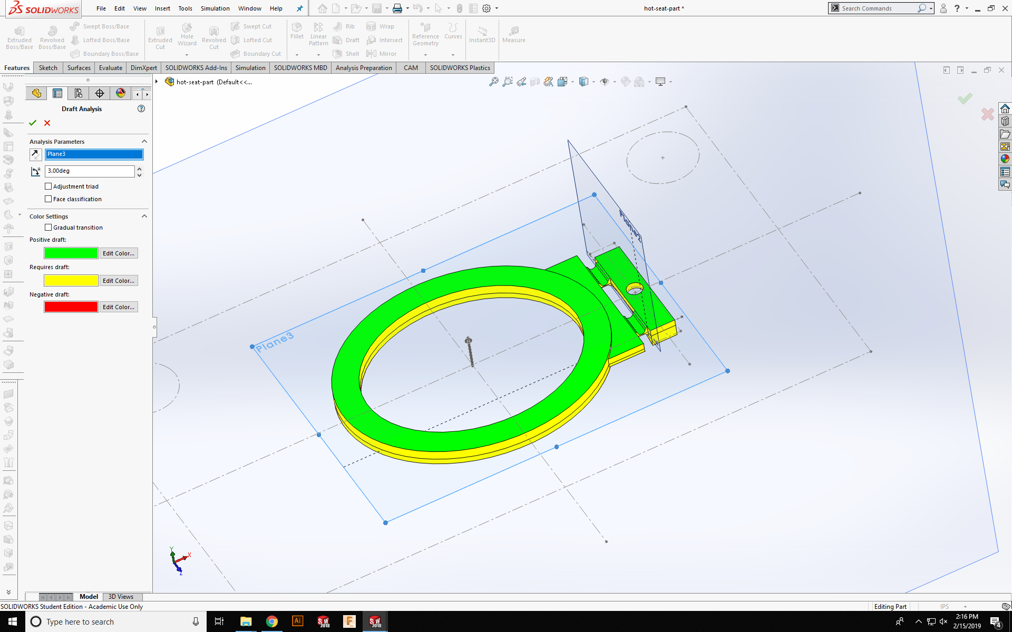The height and width of the screenshot is (632, 1012).
Task: Cancel Draft Analysis with red X
Action: tap(47, 123)
